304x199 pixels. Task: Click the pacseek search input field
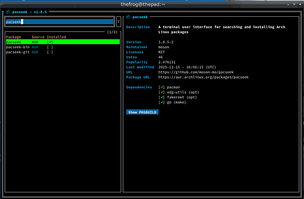(59, 22)
